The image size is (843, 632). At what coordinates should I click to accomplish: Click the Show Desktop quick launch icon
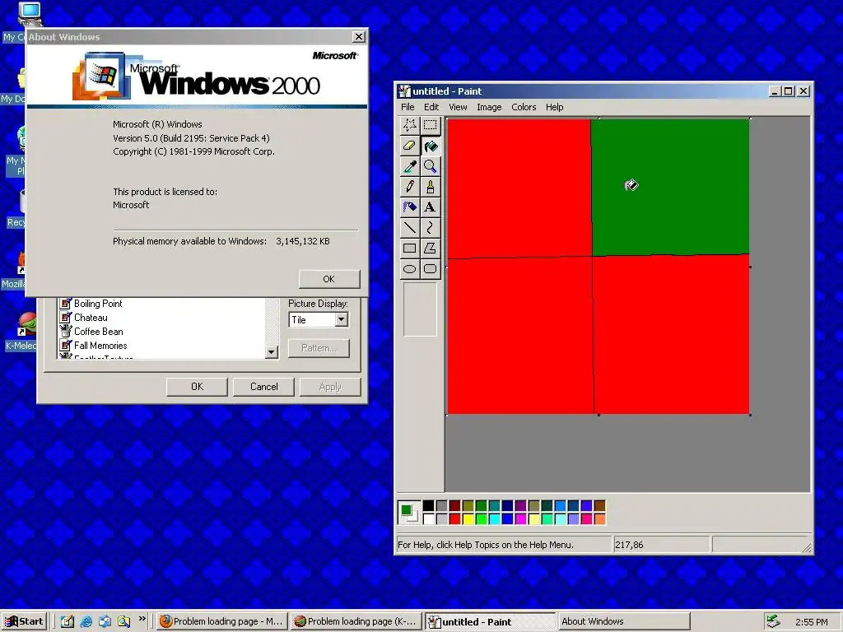pyautogui.click(x=68, y=621)
